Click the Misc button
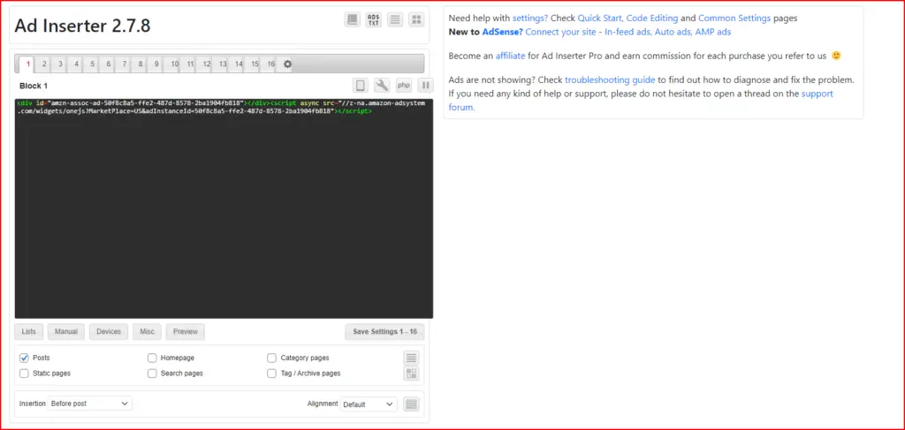Screen dimensions: 905x430 pos(148,331)
